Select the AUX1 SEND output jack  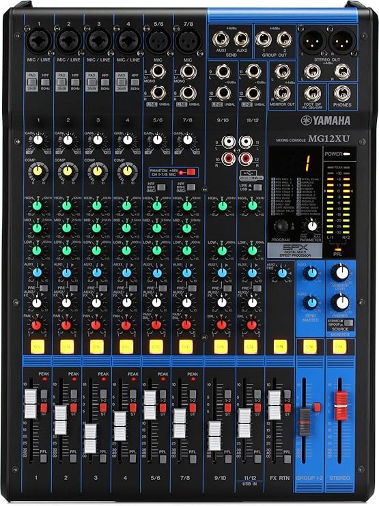coord(221,40)
